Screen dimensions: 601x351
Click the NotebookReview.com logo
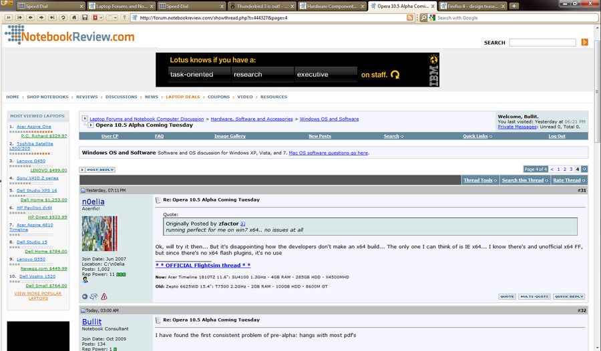pos(69,35)
